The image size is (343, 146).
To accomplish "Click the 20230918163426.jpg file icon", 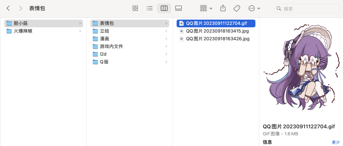I will pos(181,39).
